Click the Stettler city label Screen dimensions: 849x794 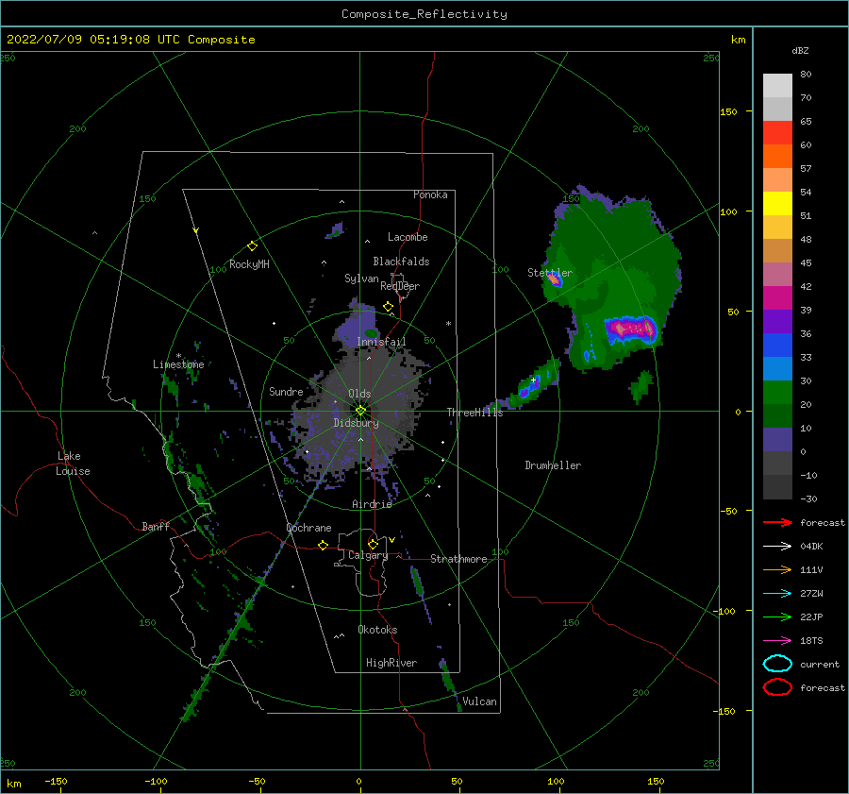click(x=550, y=273)
